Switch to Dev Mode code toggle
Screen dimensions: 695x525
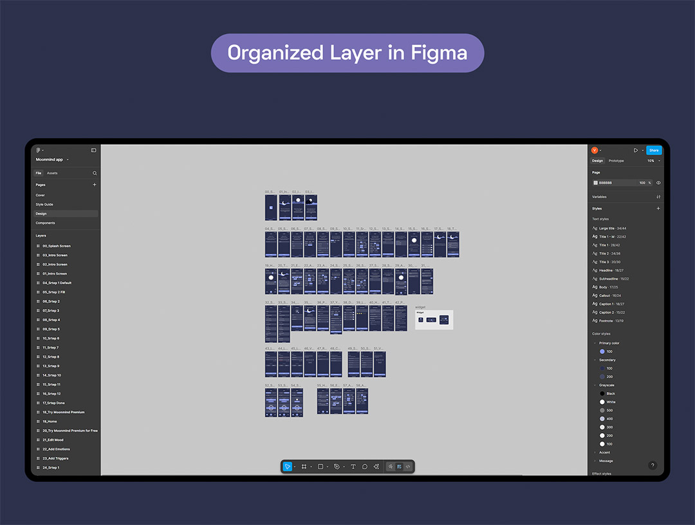tap(408, 466)
